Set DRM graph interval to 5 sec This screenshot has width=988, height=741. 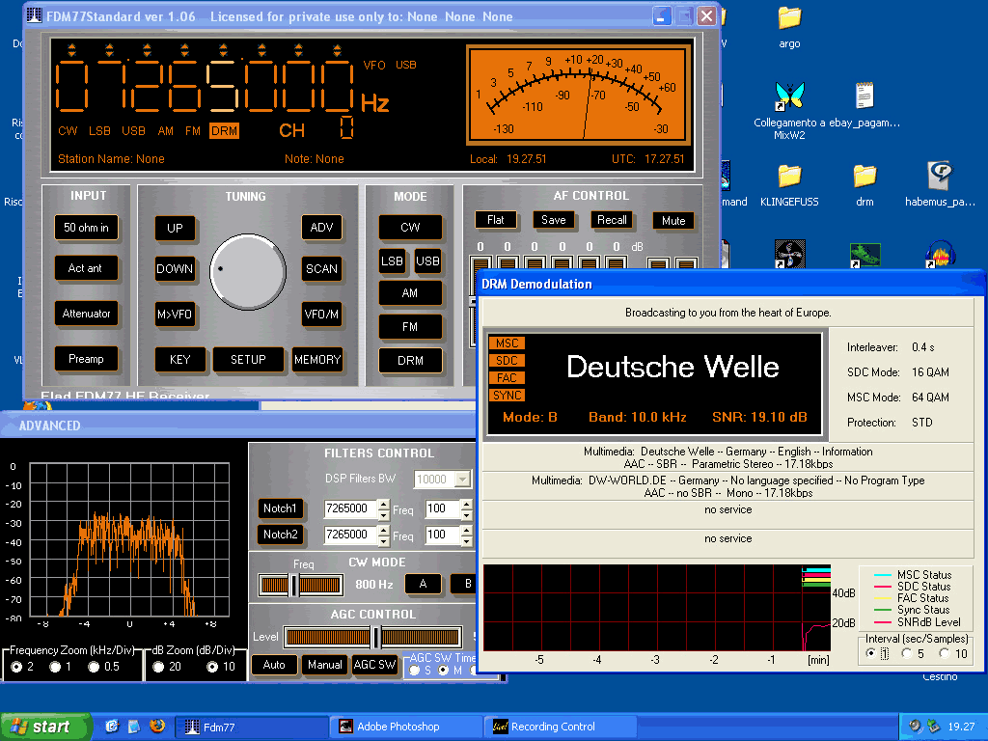[x=907, y=653]
